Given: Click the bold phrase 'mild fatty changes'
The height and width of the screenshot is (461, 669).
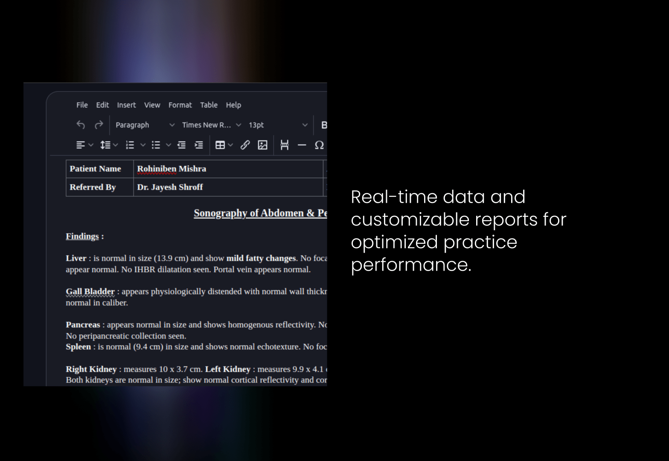Looking at the screenshot, I should [261, 258].
